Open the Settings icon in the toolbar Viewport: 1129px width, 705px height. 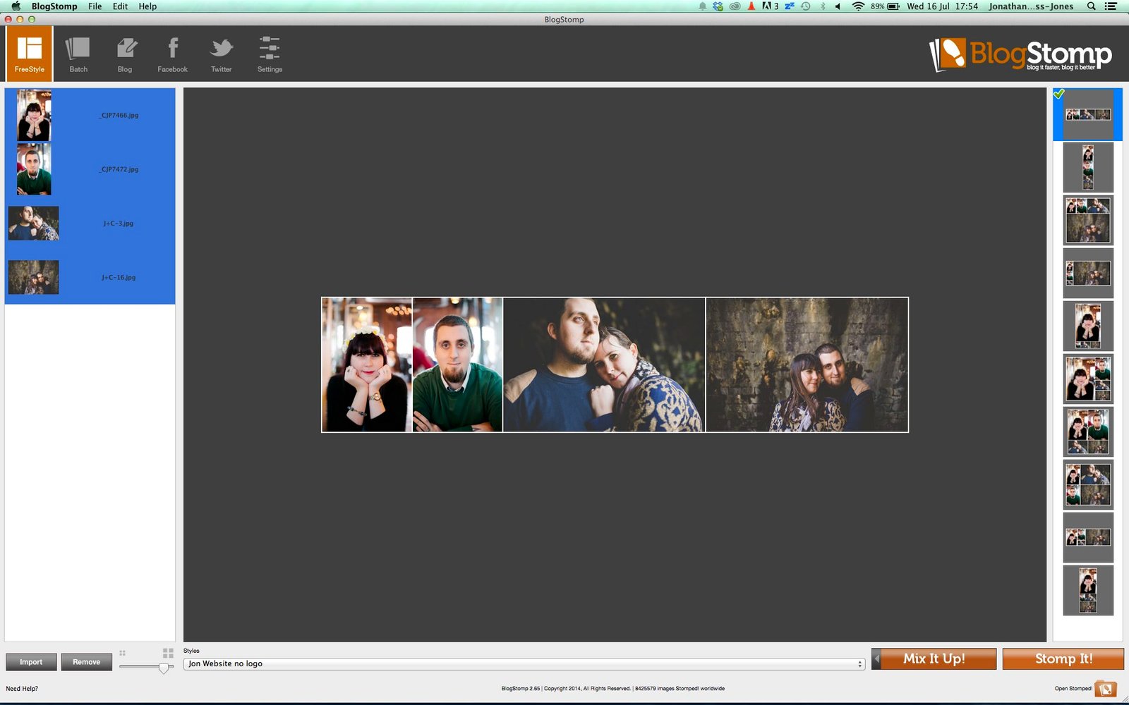(x=269, y=53)
